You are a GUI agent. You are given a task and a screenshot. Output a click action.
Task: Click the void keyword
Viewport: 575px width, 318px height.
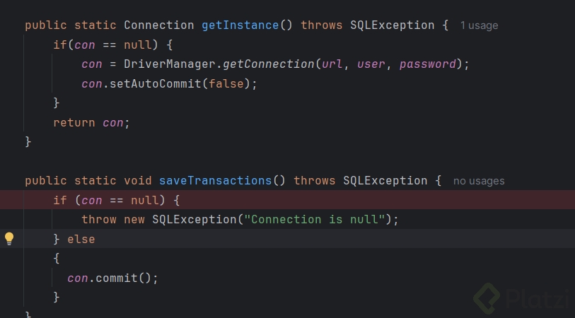click(x=137, y=181)
